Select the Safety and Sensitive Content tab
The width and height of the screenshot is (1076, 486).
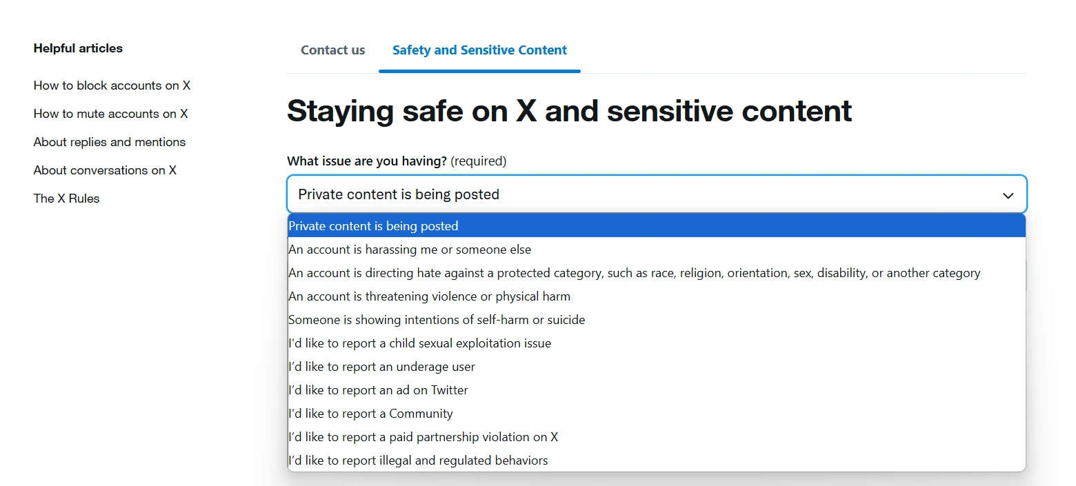click(479, 50)
